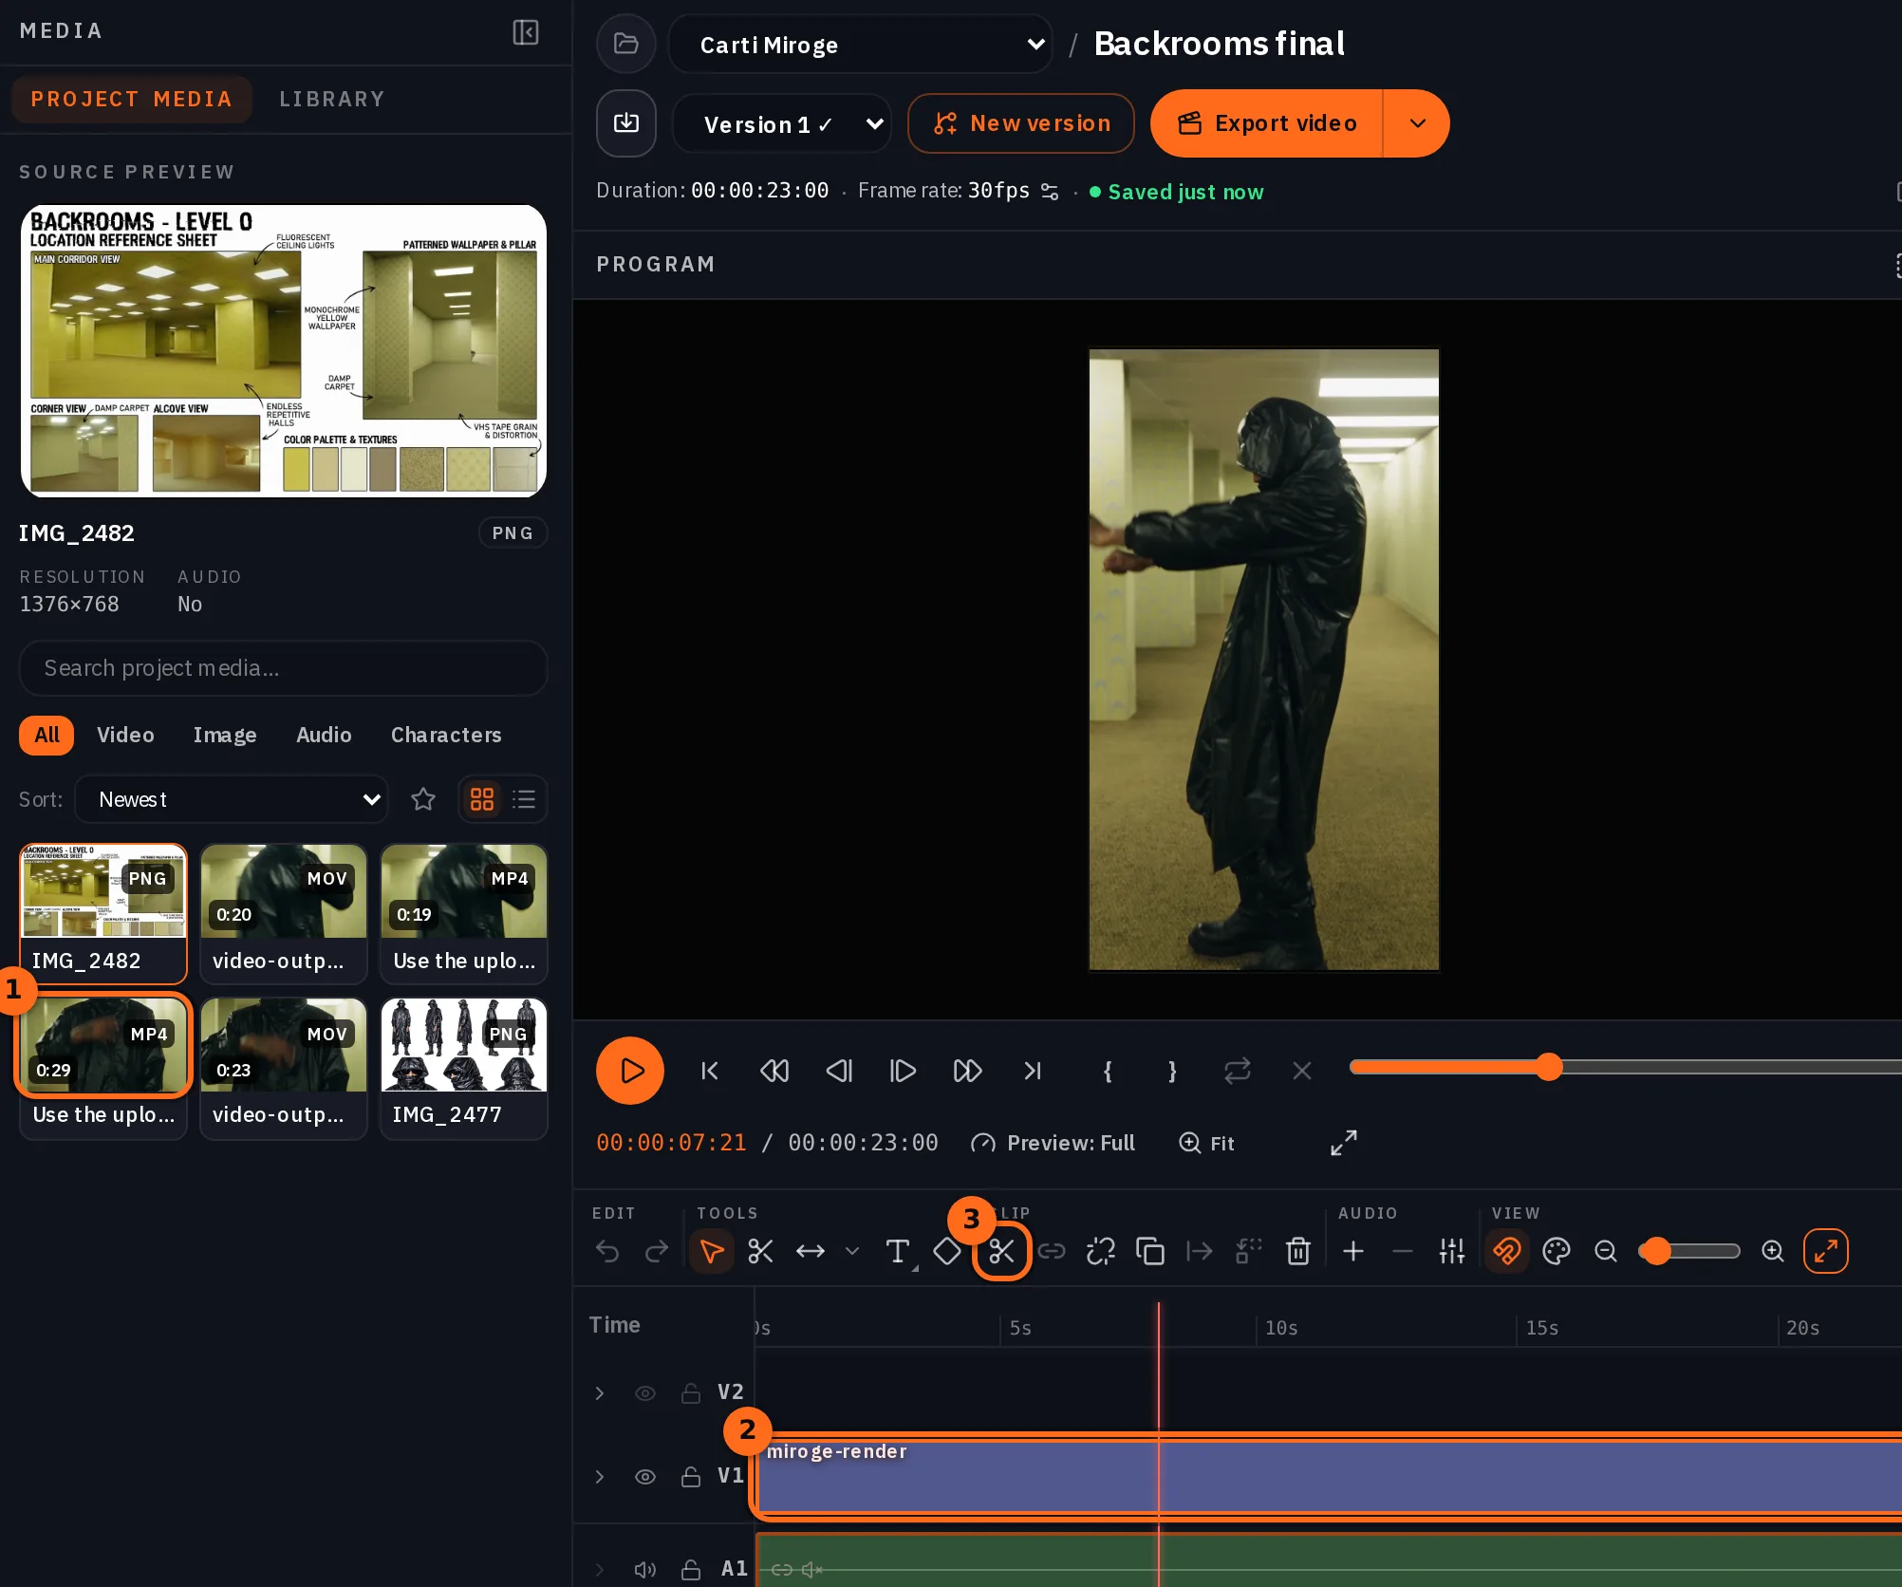Select the arrow selection tool
This screenshot has width=1902, height=1587.
coord(711,1251)
